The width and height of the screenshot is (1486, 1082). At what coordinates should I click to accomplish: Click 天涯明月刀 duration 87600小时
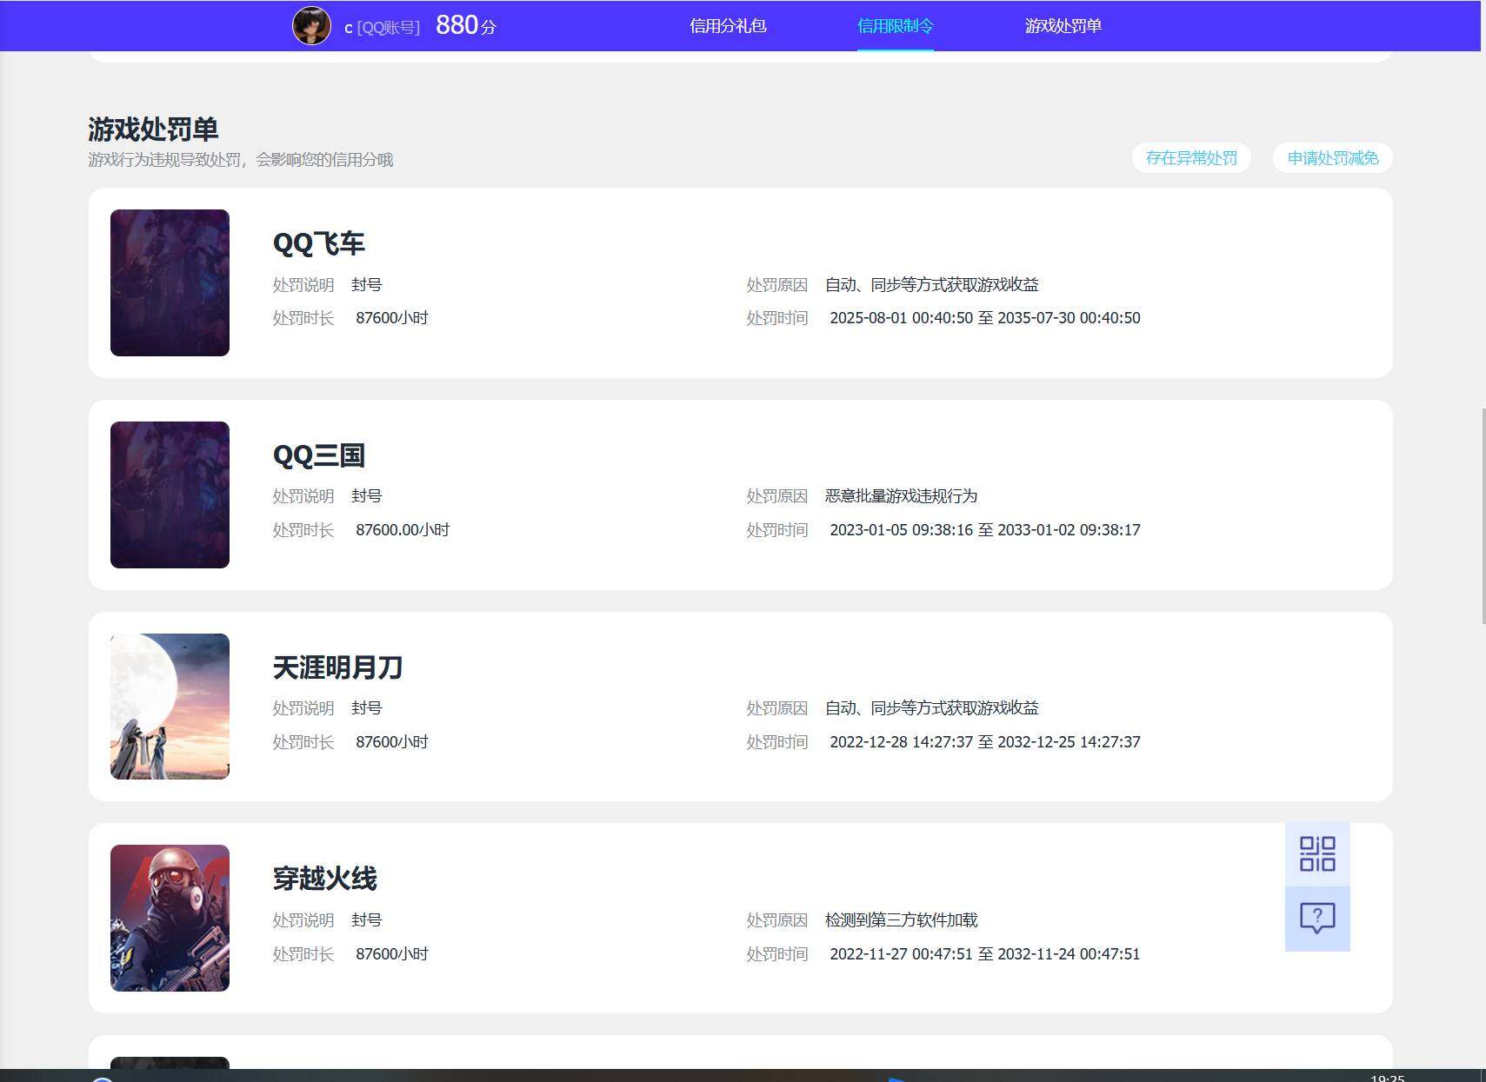pyautogui.click(x=392, y=742)
